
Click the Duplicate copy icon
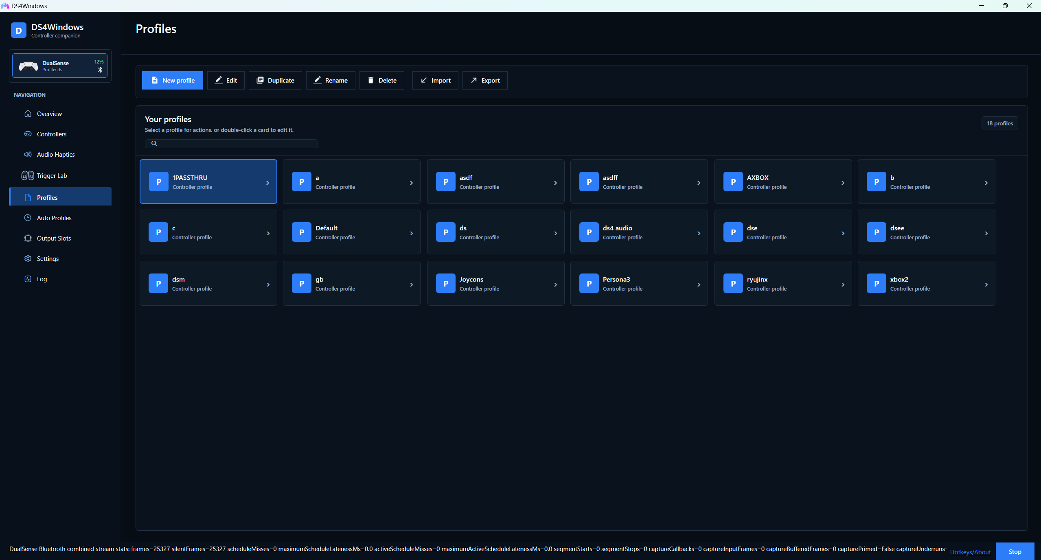click(x=260, y=80)
